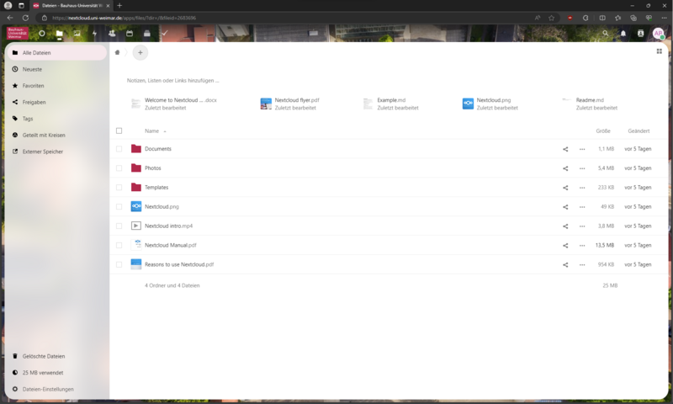Open the Nextcloud search magnifier icon
673x404 pixels.
pyautogui.click(x=605, y=33)
